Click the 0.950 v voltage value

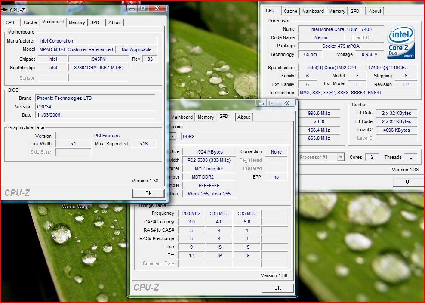370,54
